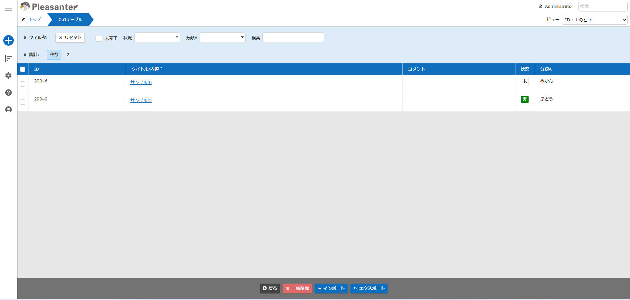
Task: Click the green 実 status badge
Action: (525, 99)
